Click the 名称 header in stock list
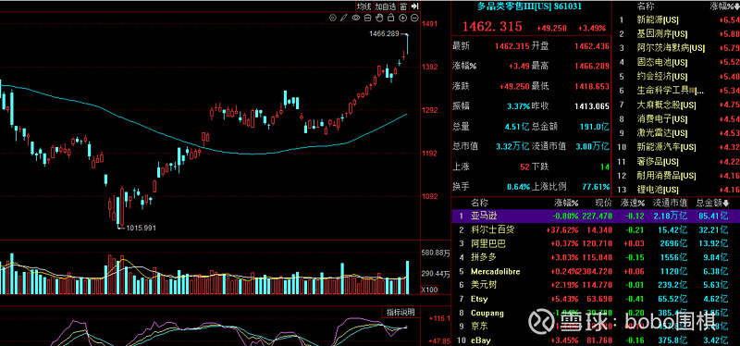The image size is (740, 346). (480, 203)
